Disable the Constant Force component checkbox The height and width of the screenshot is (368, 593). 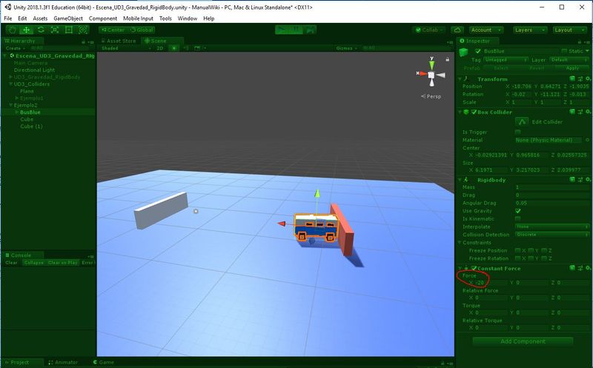[x=474, y=268]
